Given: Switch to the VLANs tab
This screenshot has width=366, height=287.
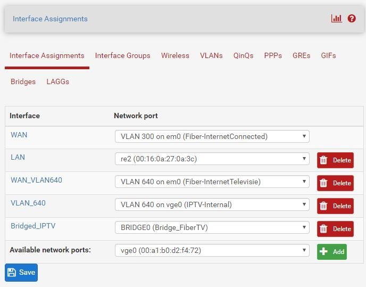Looking at the screenshot, I should click(211, 55).
